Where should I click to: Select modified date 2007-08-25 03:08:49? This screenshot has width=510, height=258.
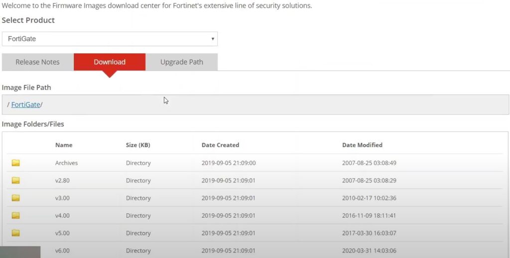pyautogui.click(x=369, y=163)
